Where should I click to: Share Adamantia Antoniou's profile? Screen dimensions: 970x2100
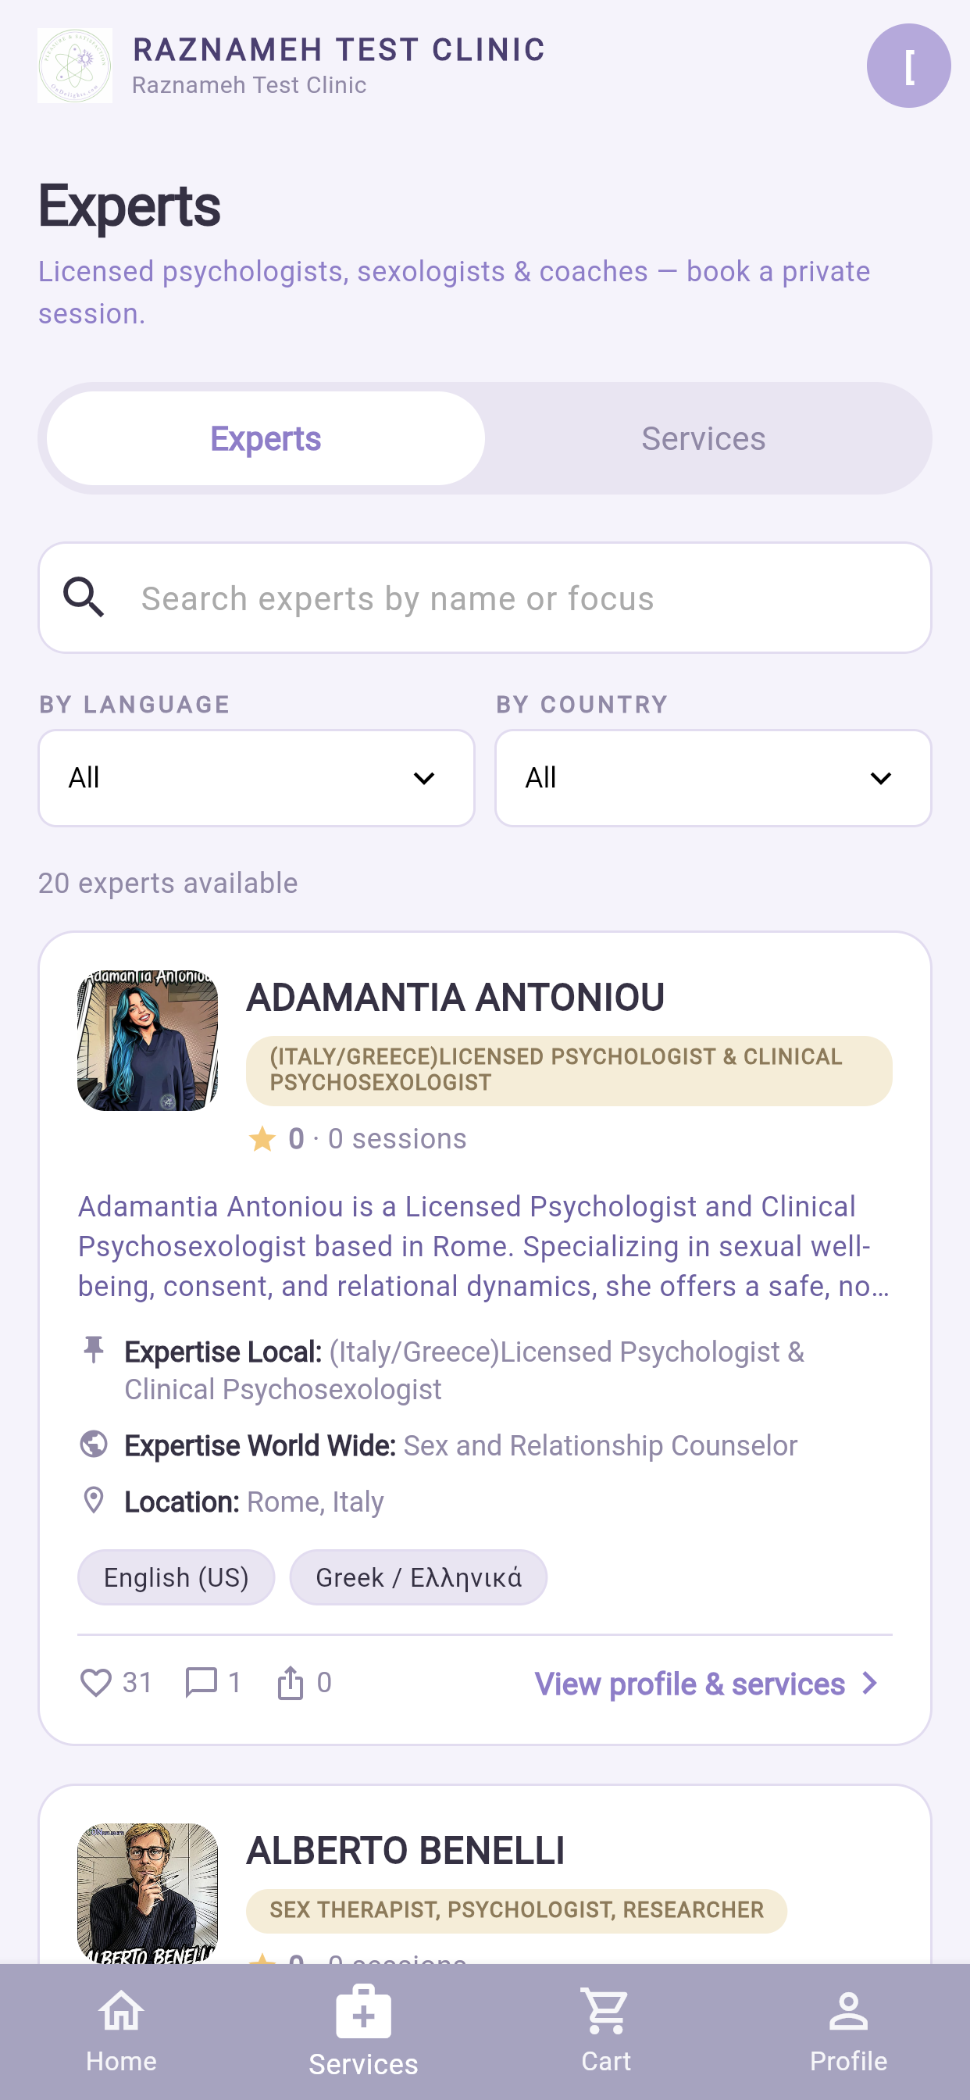pos(291,1682)
